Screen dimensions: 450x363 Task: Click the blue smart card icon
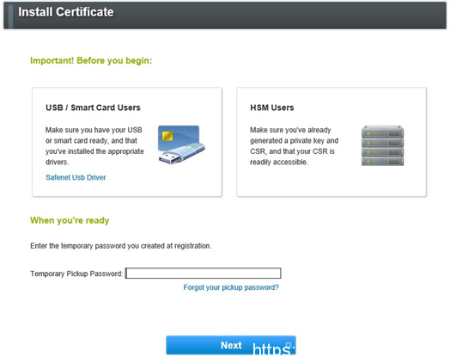point(179,138)
